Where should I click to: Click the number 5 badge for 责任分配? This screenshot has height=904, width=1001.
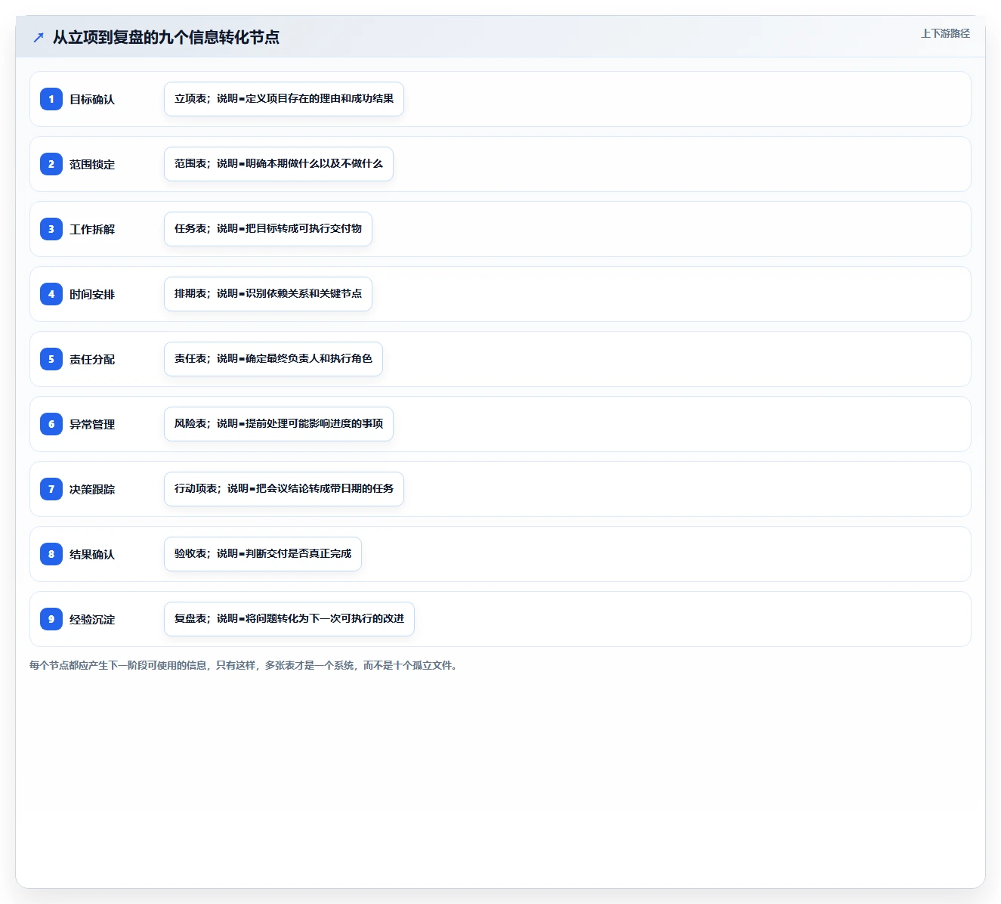pyautogui.click(x=51, y=359)
